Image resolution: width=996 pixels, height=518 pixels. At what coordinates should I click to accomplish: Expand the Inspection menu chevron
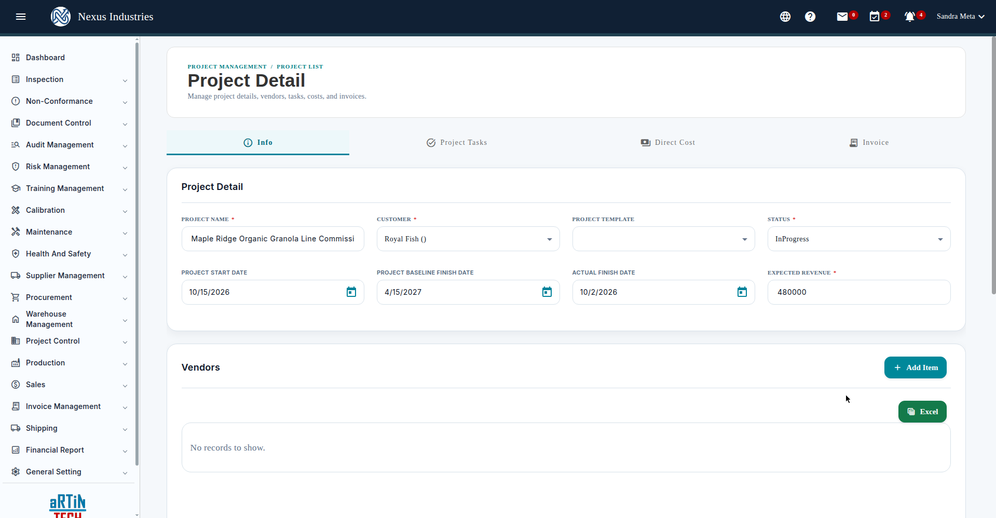click(x=125, y=80)
